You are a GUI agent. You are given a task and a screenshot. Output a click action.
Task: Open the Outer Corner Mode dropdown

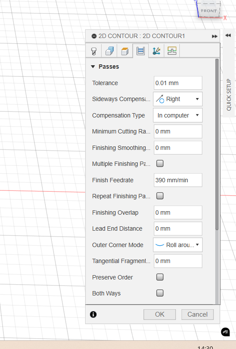click(x=178, y=245)
